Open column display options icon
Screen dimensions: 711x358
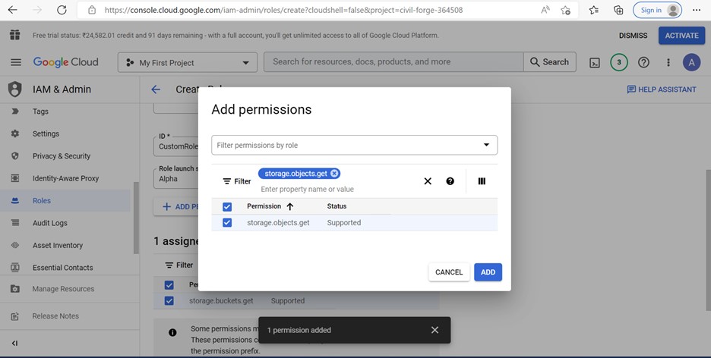click(482, 181)
